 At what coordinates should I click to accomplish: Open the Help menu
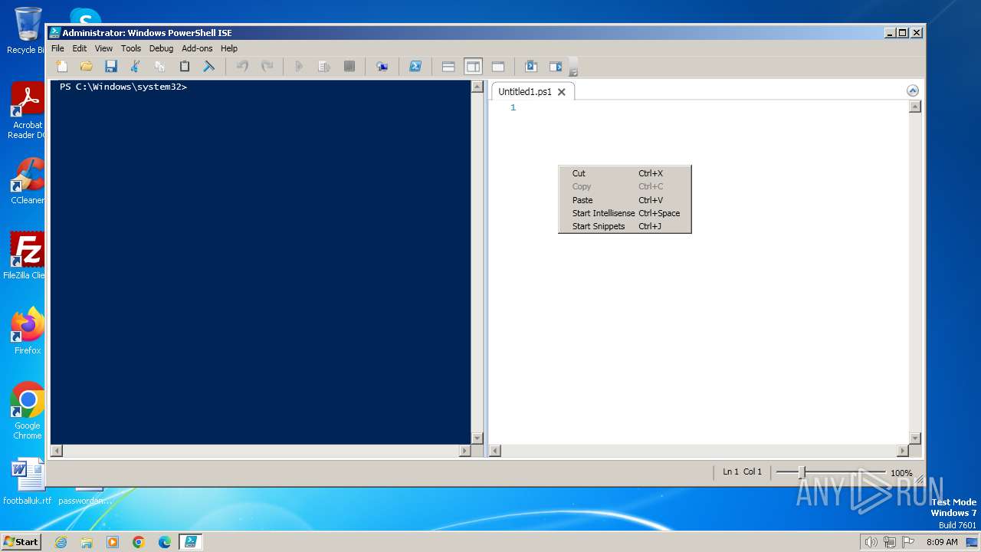(x=229, y=48)
